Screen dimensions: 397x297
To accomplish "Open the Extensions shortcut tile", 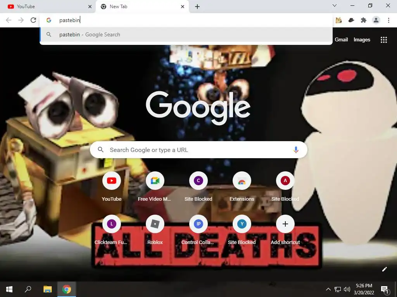I will point(242,187).
